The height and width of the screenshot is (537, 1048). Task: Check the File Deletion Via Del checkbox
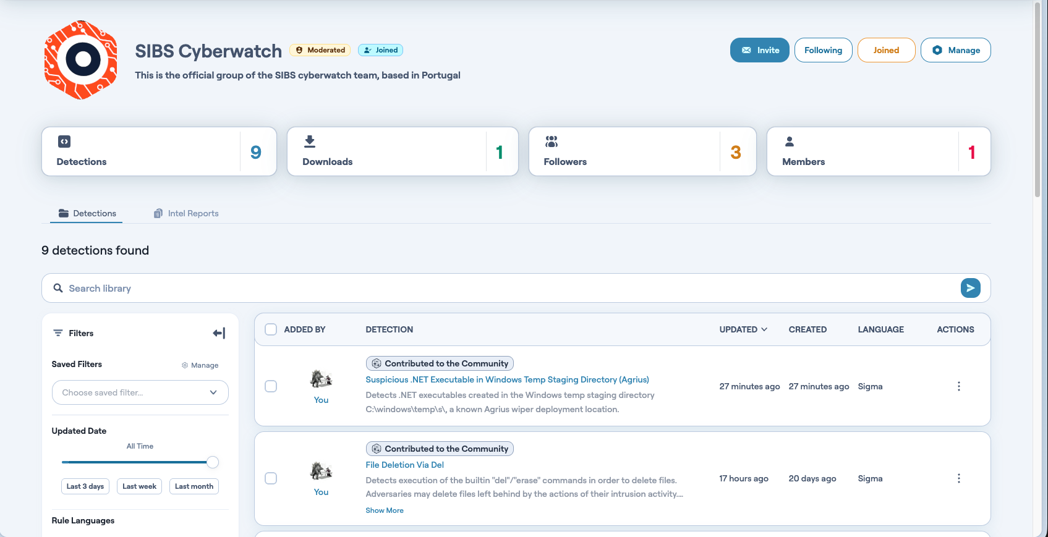click(271, 478)
